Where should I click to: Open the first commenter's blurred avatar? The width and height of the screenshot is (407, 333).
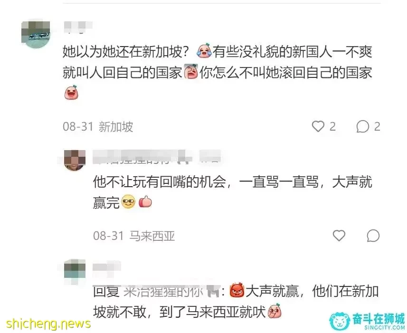point(36,34)
